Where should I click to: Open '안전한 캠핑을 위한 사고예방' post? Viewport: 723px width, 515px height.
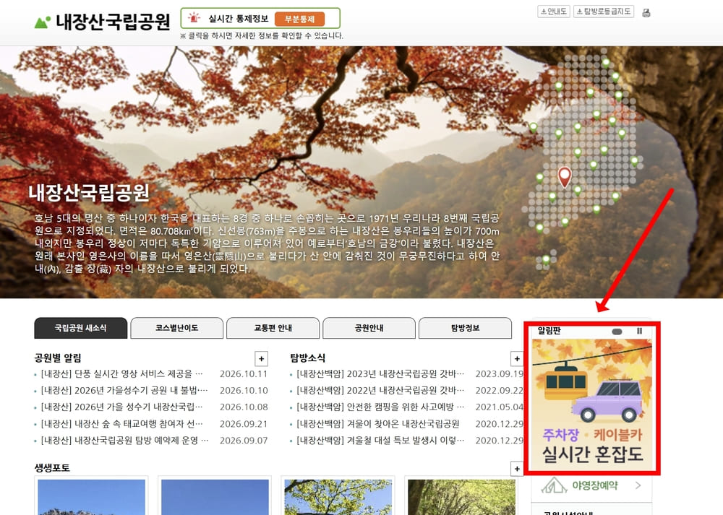click(380, 407)
